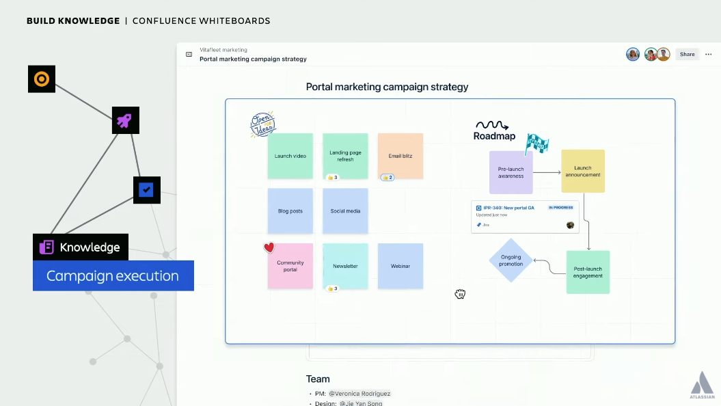Click the Jira issue type icon on IPR-340

tap(478, 208)
